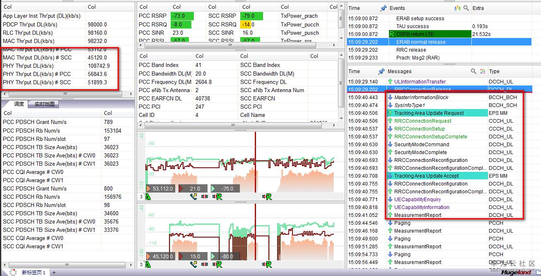The width and height of the screenshot is (541, 276).
Task: Switch to the 实时地图 tab
Action: pyautogui.click(x=44, y=104)
